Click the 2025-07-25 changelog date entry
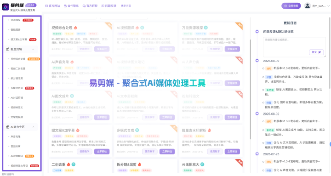This screenshot has height=176, width=331. click(271, 154)
